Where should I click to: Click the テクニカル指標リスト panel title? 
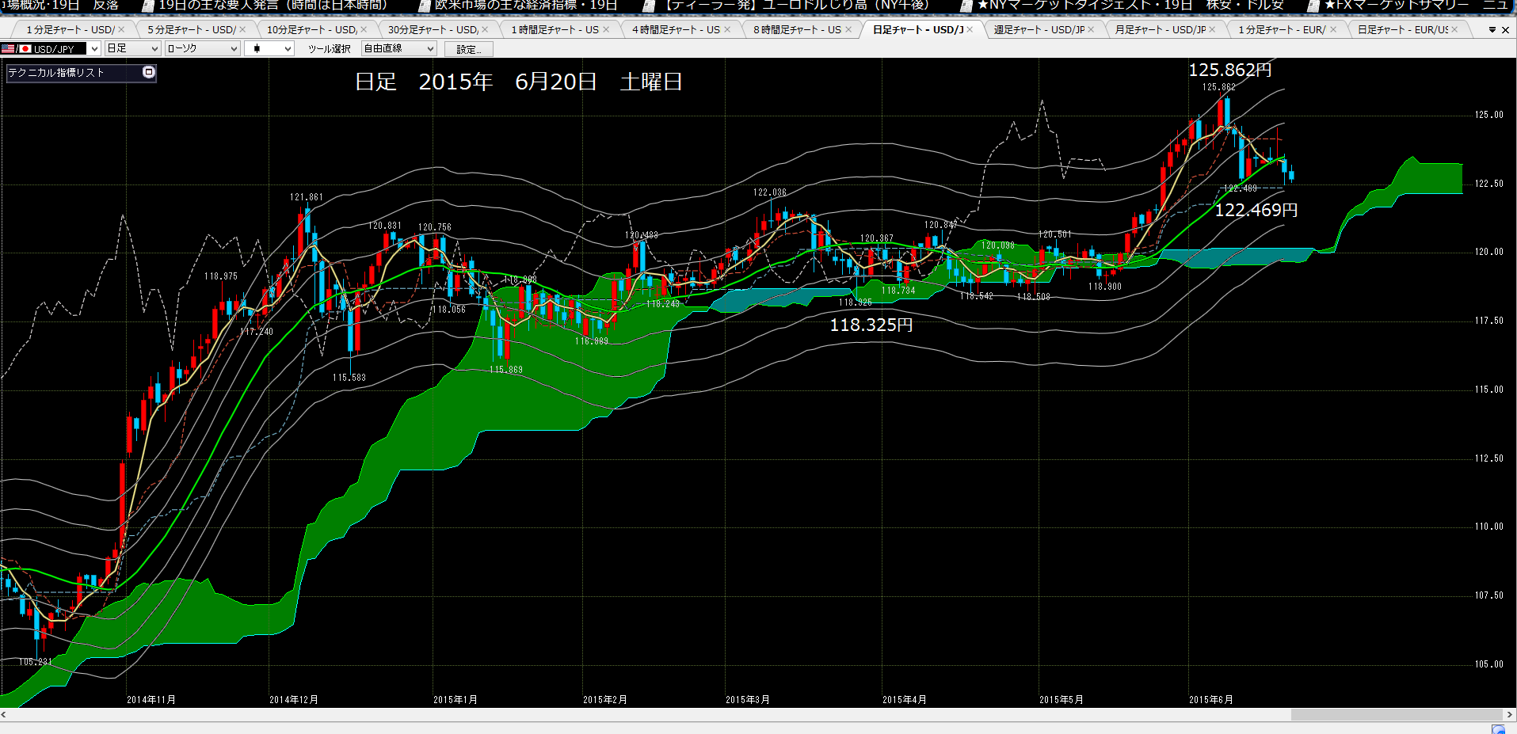point(56,72)
